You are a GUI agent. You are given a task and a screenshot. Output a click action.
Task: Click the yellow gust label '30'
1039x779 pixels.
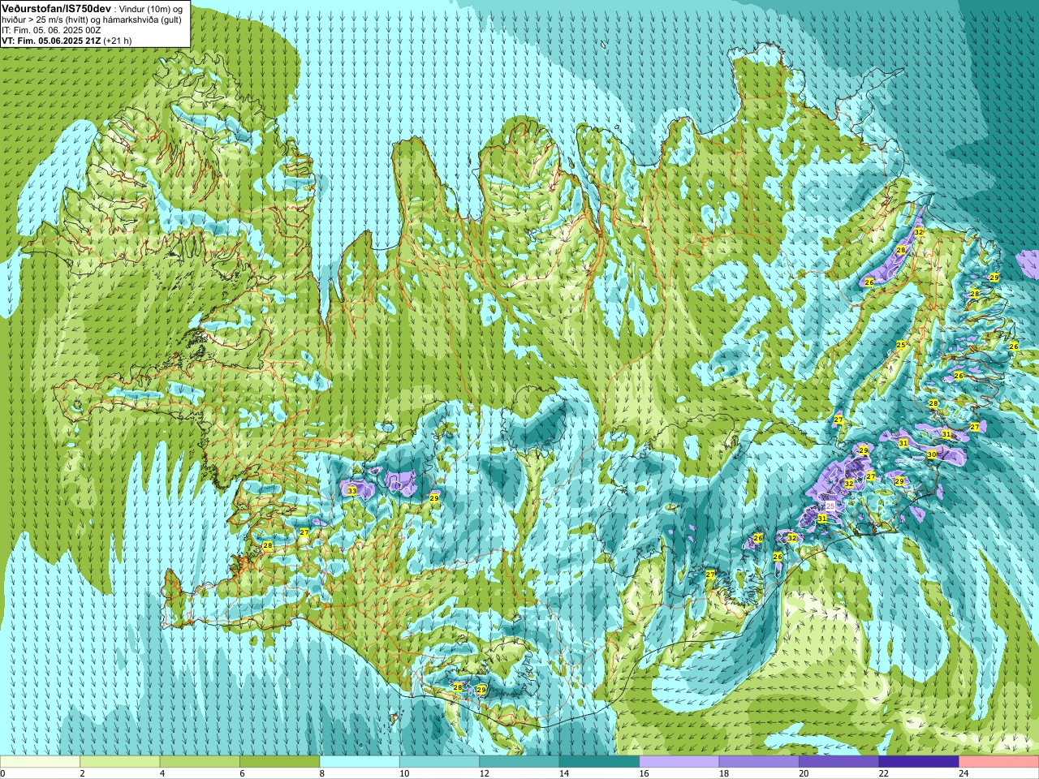pos(931,454)
